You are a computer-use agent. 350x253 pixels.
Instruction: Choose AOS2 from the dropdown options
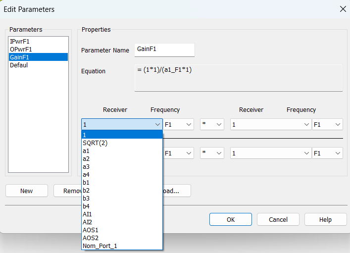pos(91,238)
